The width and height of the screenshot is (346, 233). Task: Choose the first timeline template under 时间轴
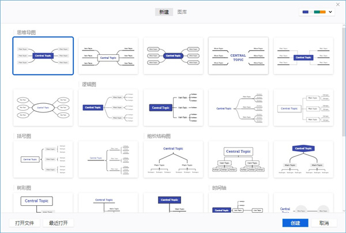tap(238, 203)
